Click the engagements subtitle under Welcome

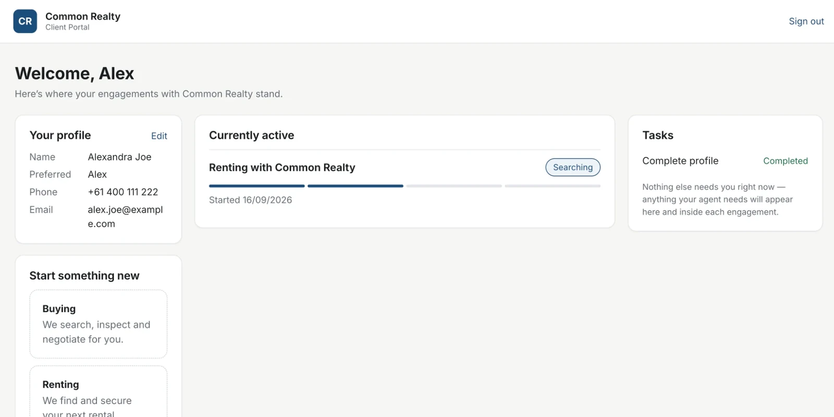[x=149, y=94]
